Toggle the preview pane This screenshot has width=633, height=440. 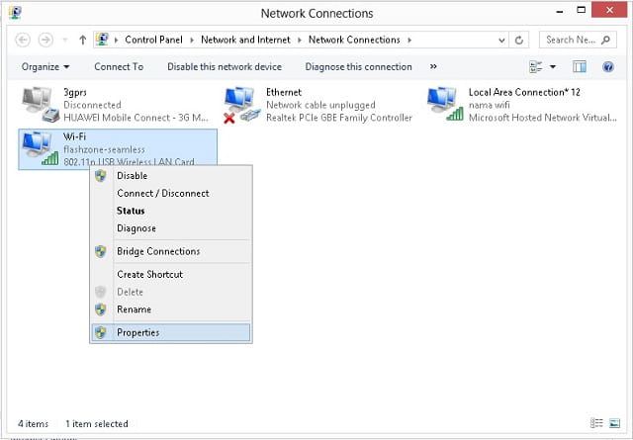tap(580, 66)
